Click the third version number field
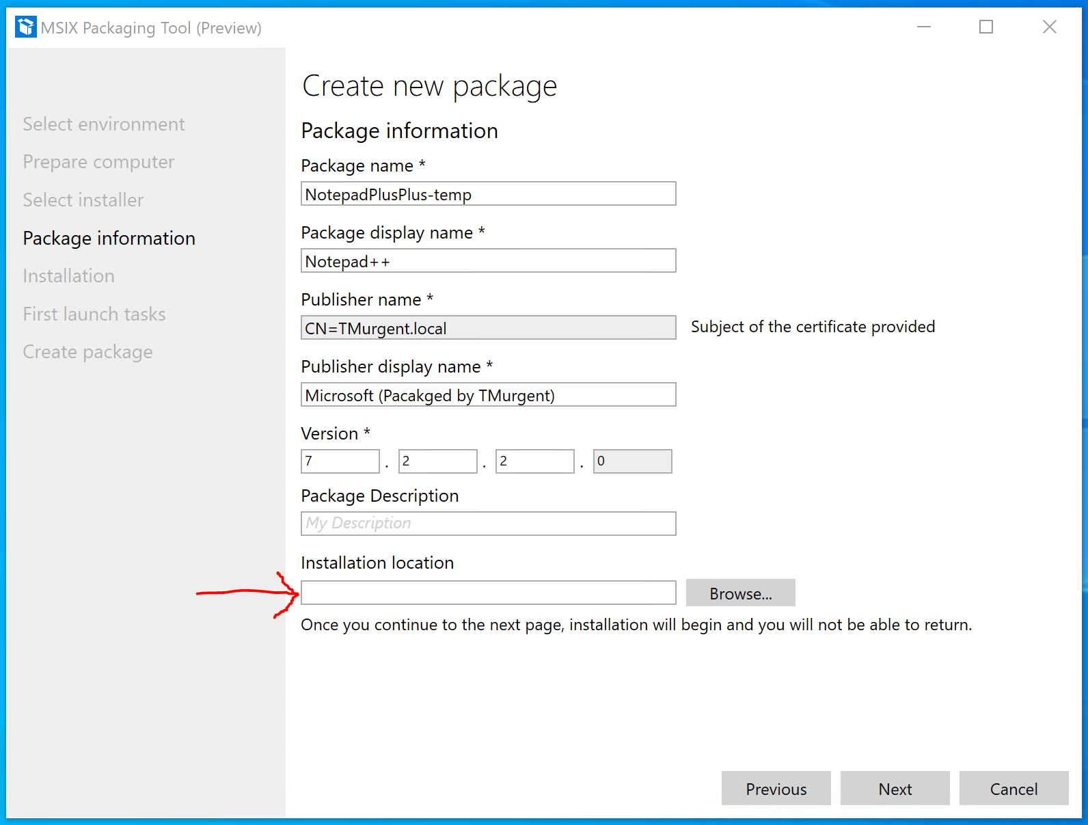Image resolution: width=1088 pixels, height=825 pixels. coord(535,461)
